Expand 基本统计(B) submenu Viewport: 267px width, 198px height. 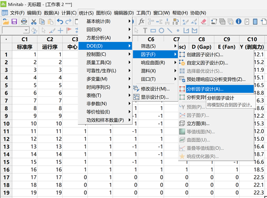(105, 21)
